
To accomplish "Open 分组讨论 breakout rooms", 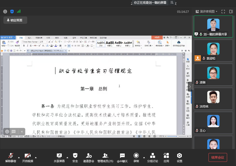I will [x=153, y=157].
